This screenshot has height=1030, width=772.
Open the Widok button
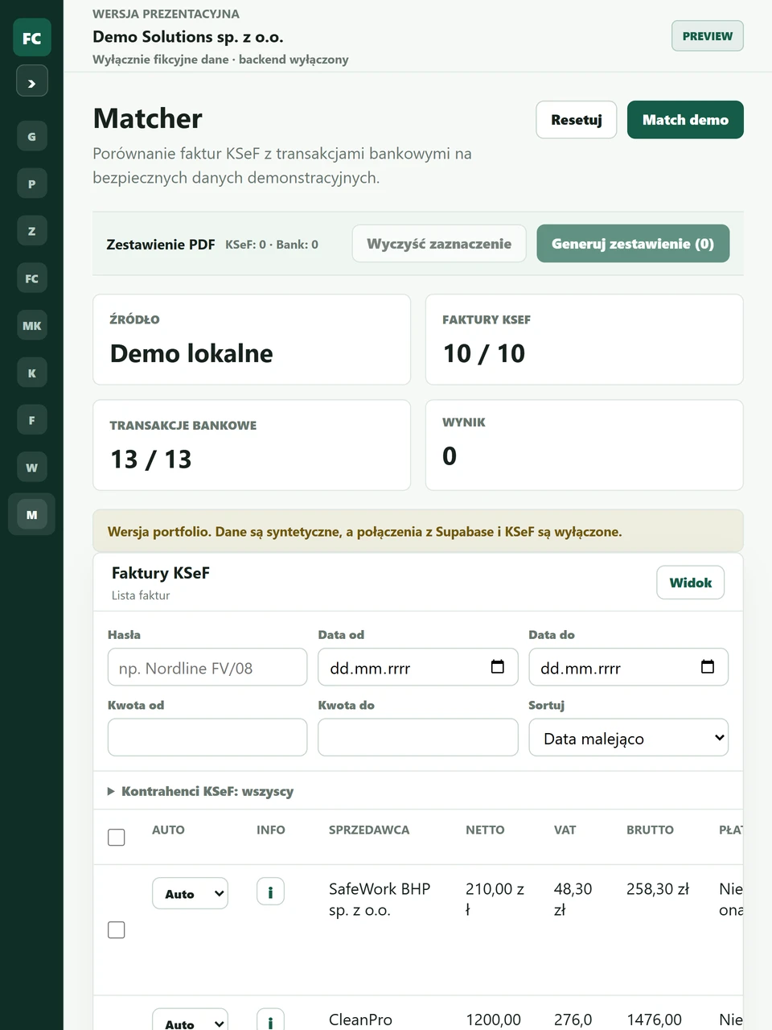691,583
